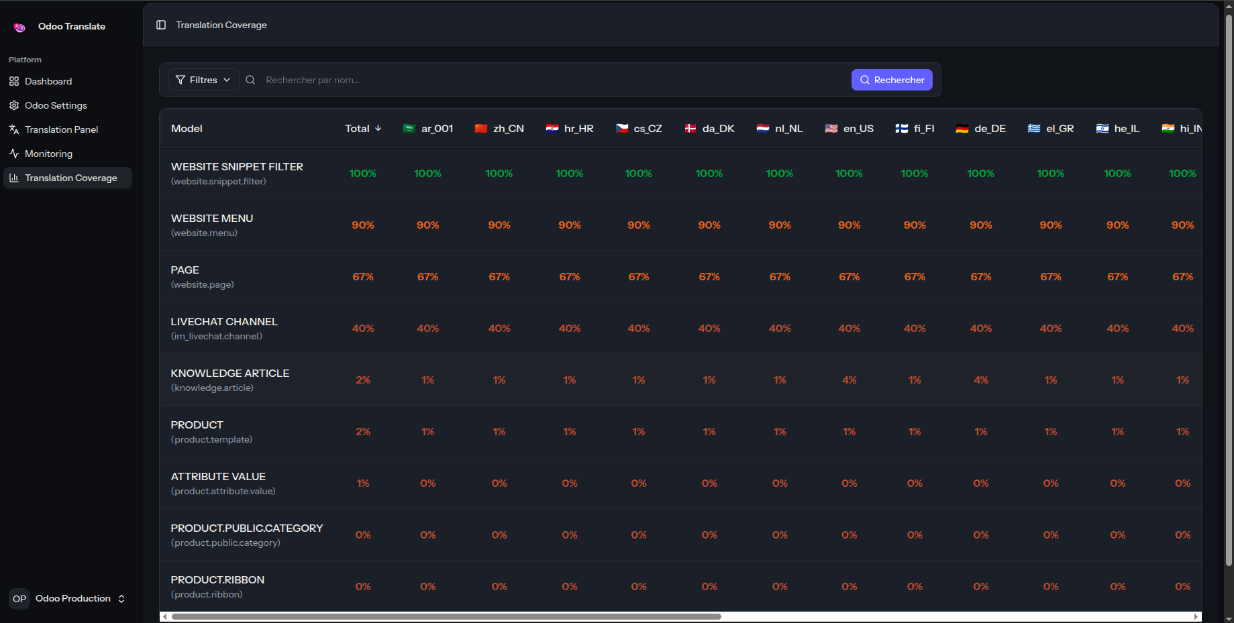Click the ar_001 flag icon
1234x623 pixels.
coord(409,128)
